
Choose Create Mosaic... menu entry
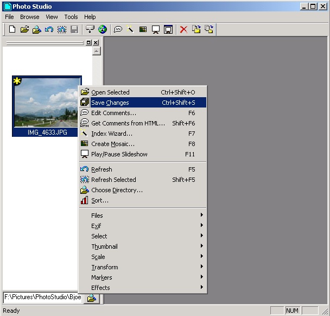pyautogui.click(x=143, y=144)
